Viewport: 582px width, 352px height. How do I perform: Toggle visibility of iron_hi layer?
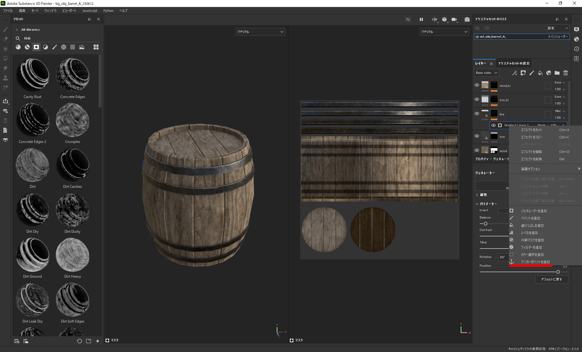click(477, 99)
